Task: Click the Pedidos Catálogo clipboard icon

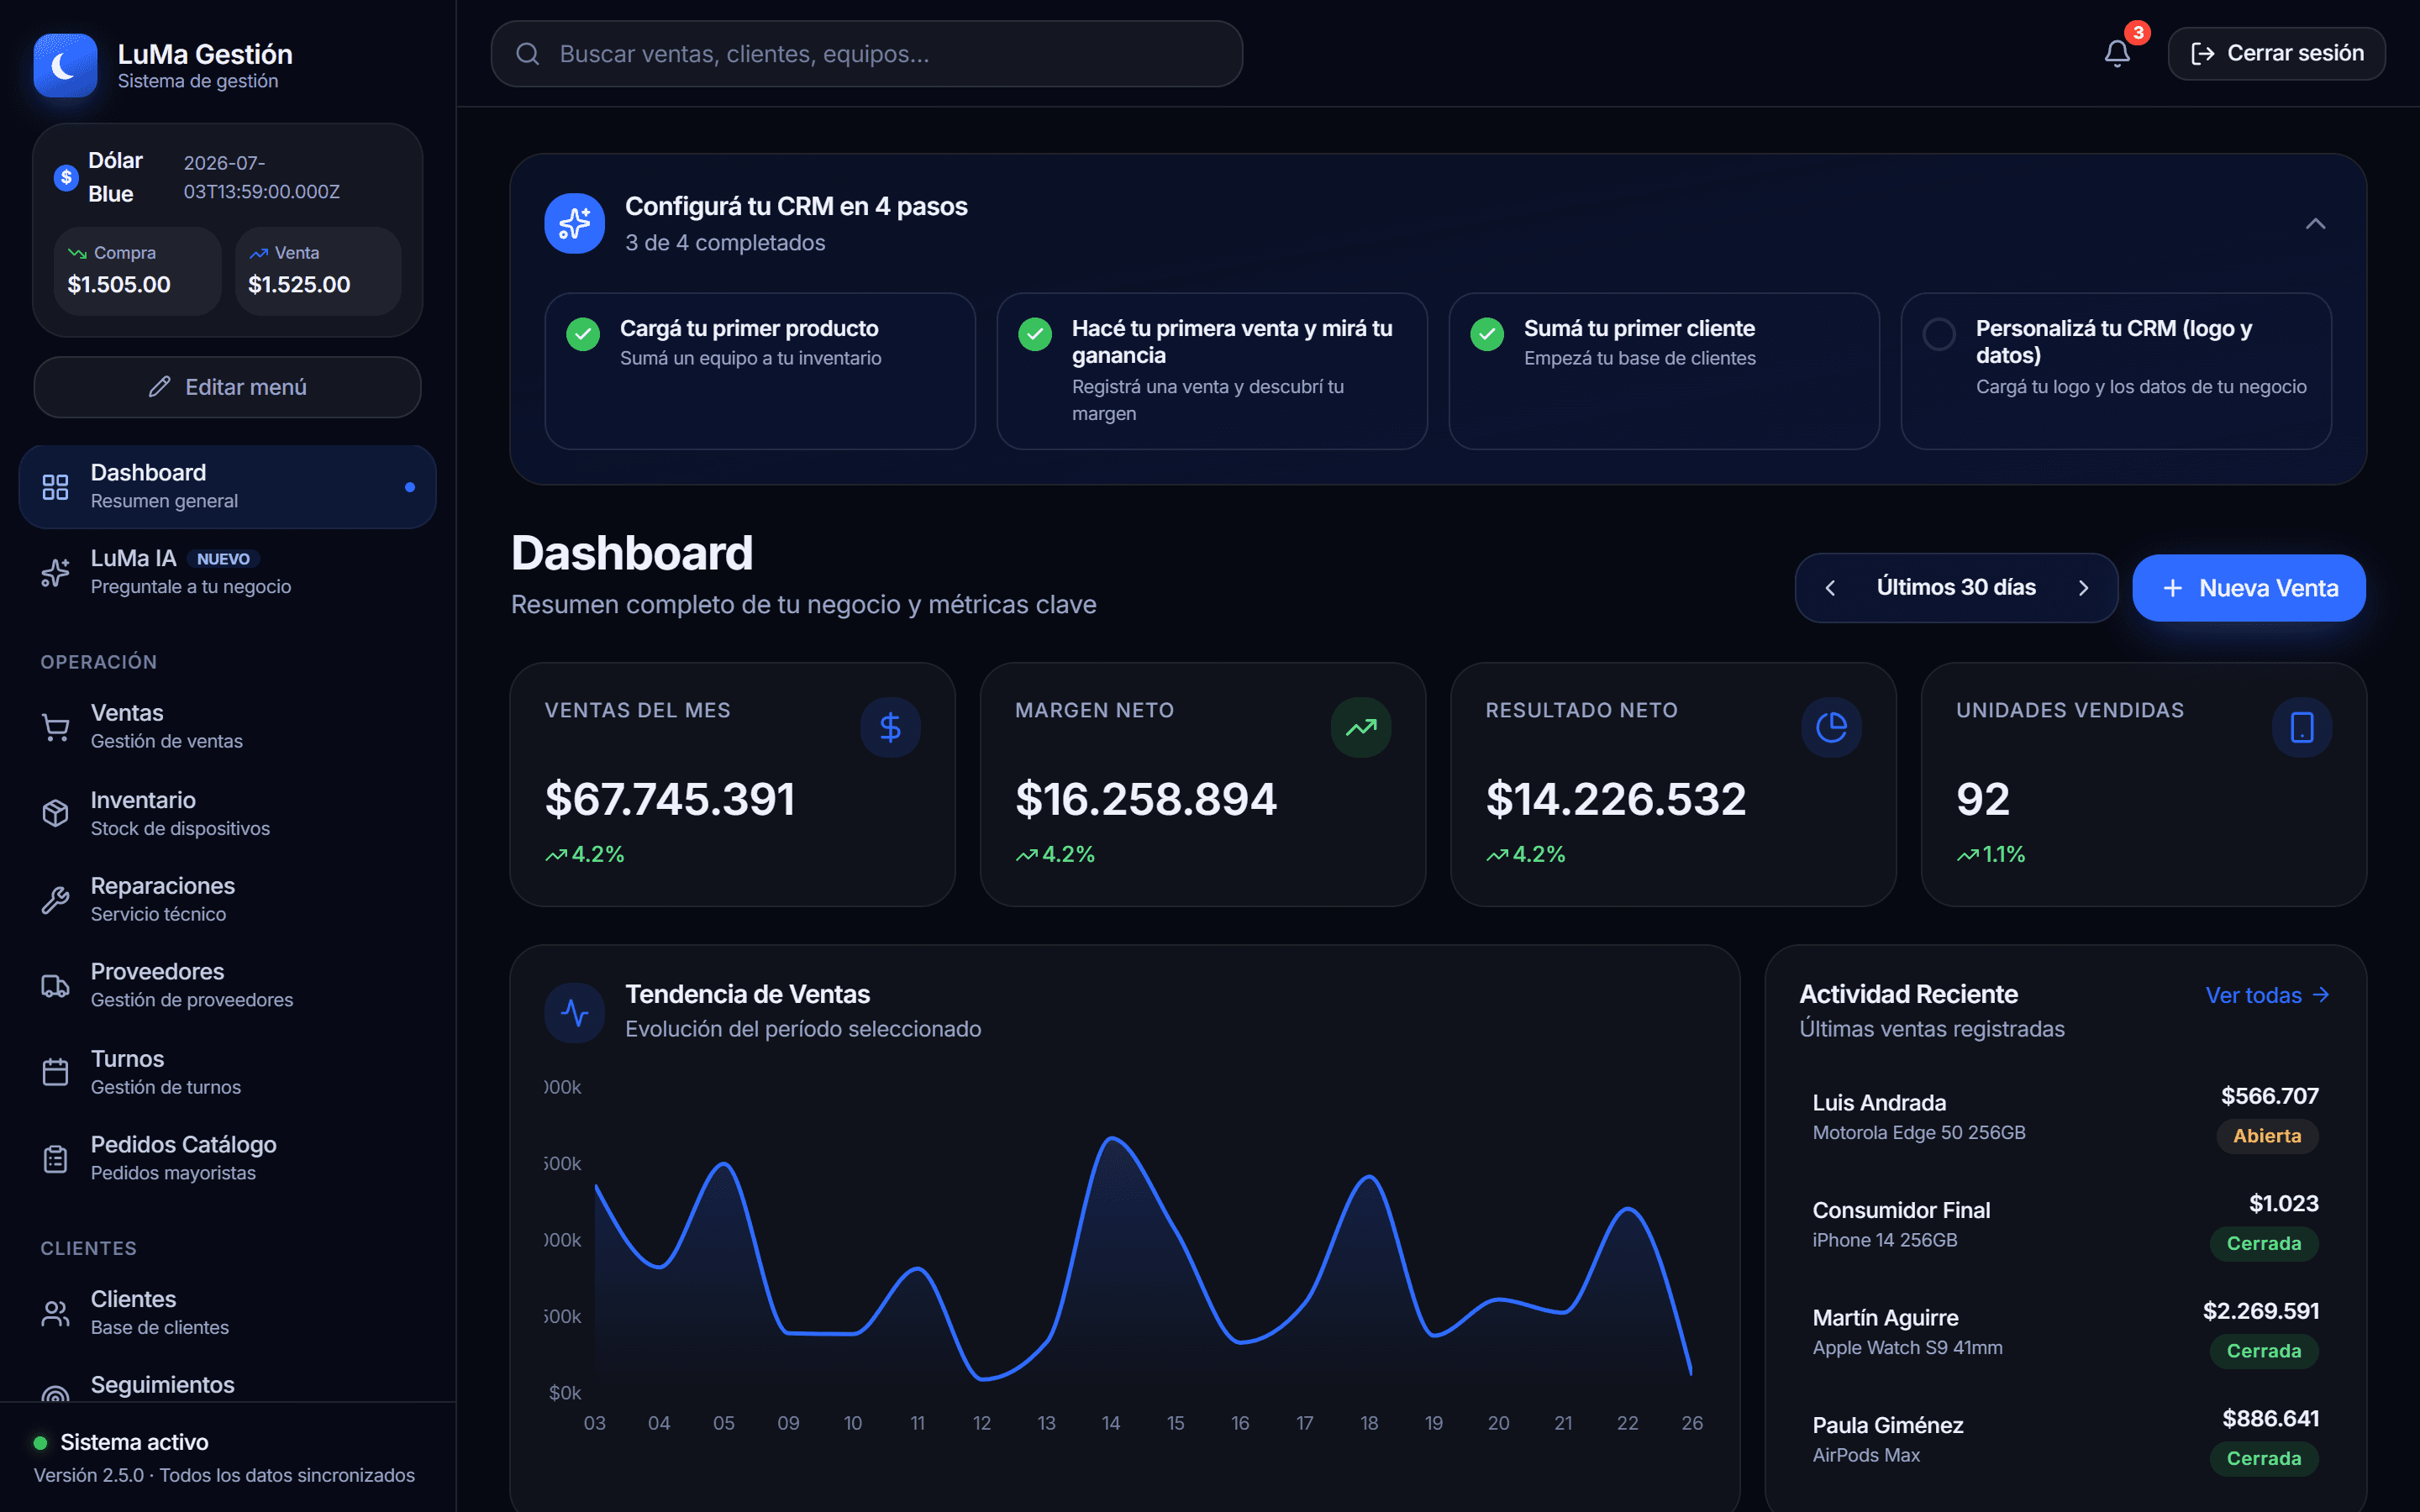Action: click(56, 1158)
